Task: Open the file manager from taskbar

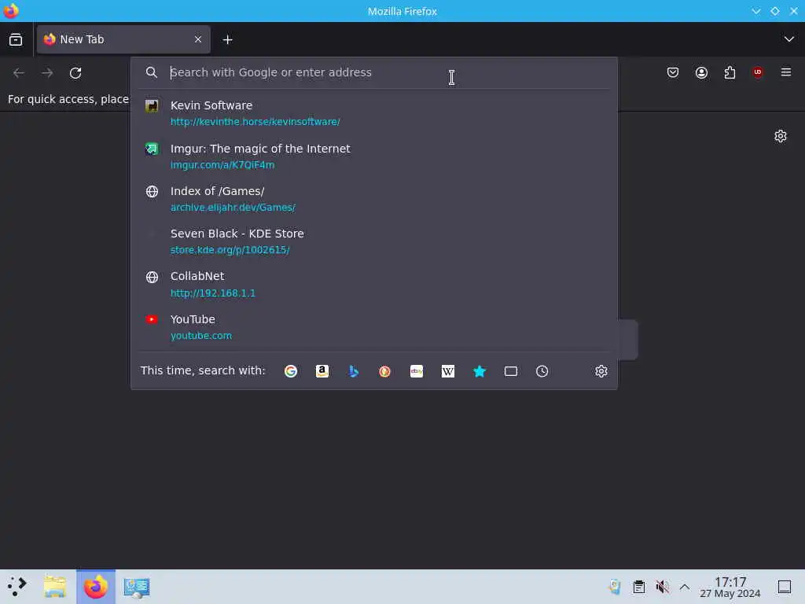Action: 55,587
